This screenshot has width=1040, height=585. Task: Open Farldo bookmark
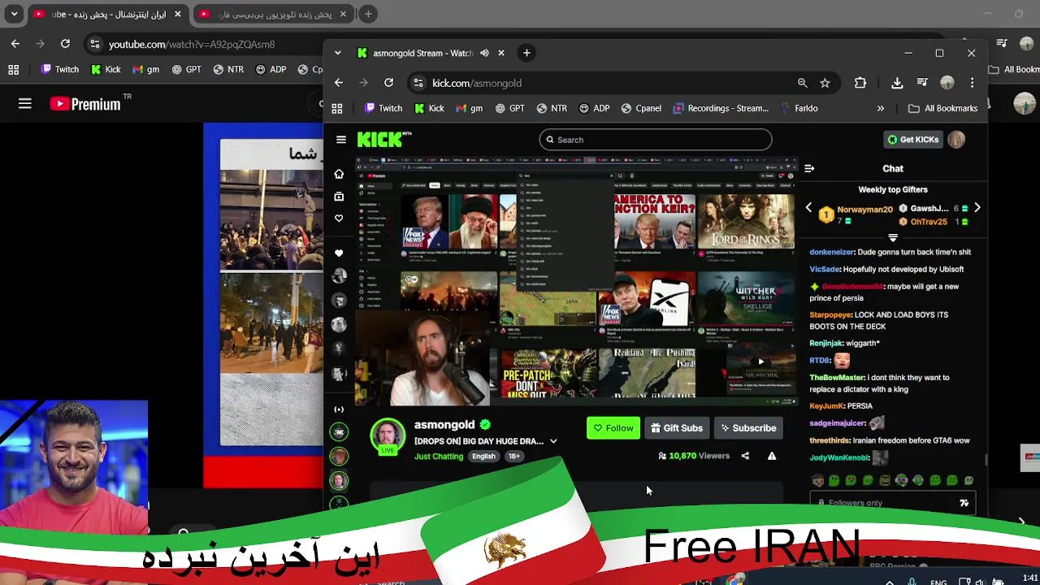pyautogui.click(x=799, y=108)
